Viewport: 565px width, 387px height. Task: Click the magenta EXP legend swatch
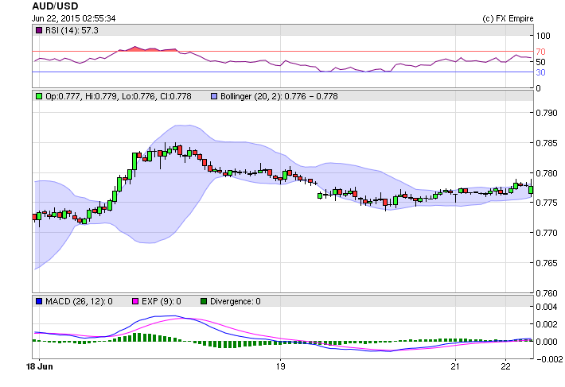coord(135,301)
